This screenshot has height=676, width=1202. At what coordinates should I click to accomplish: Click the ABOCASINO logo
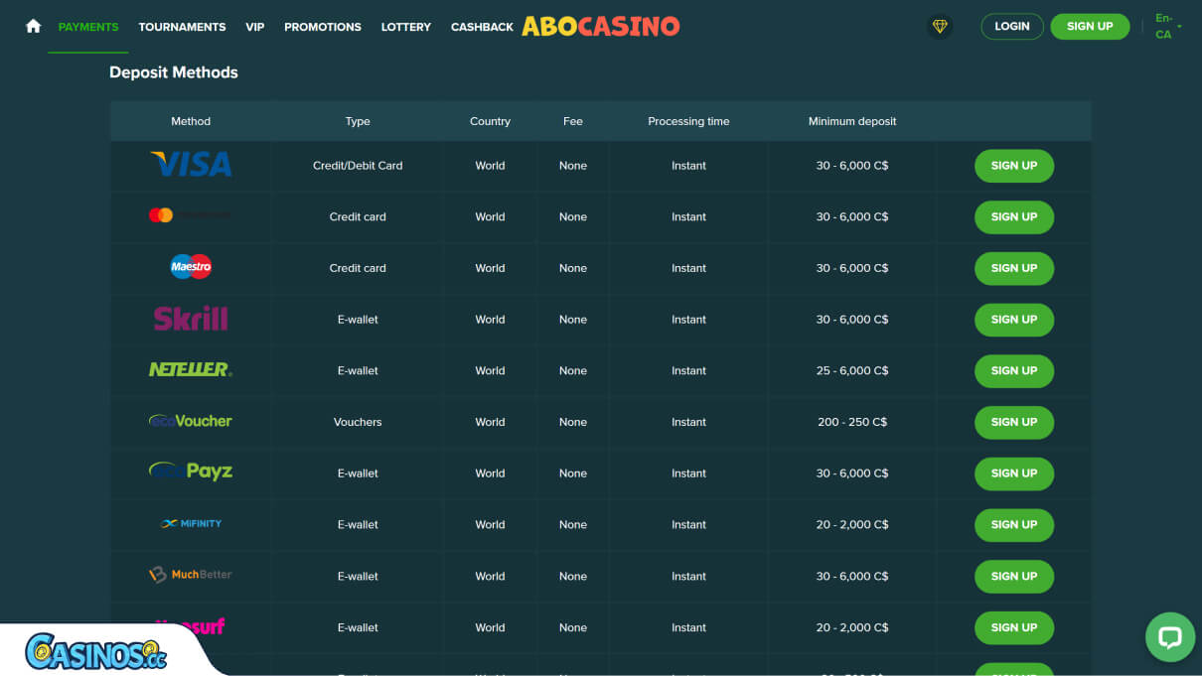click(601, 27)
